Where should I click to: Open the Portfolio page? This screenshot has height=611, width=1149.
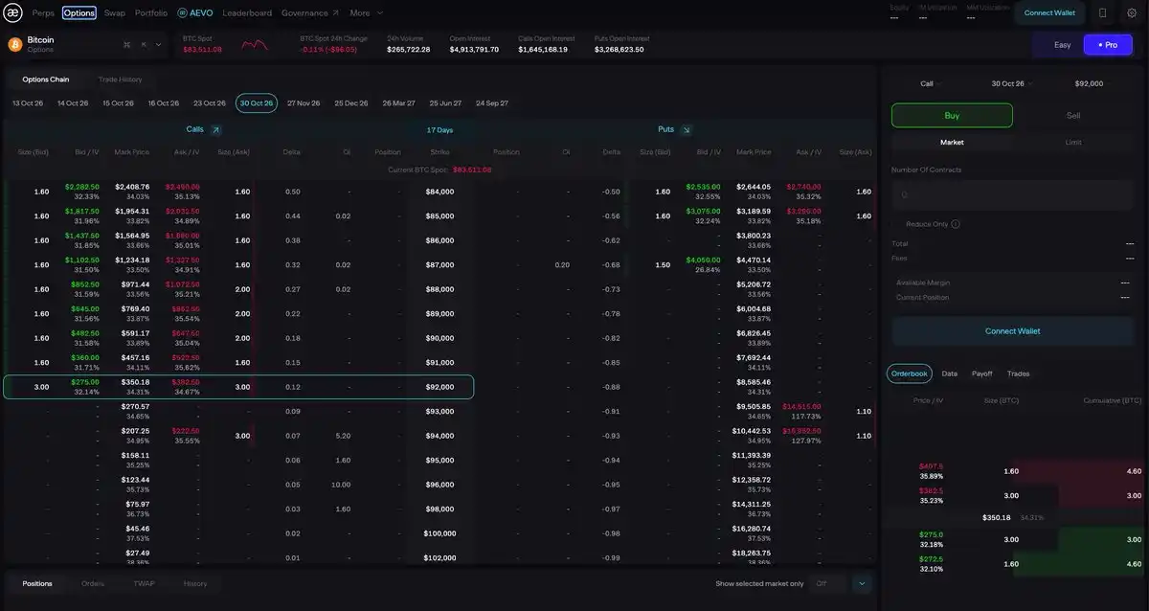[151, 13]
